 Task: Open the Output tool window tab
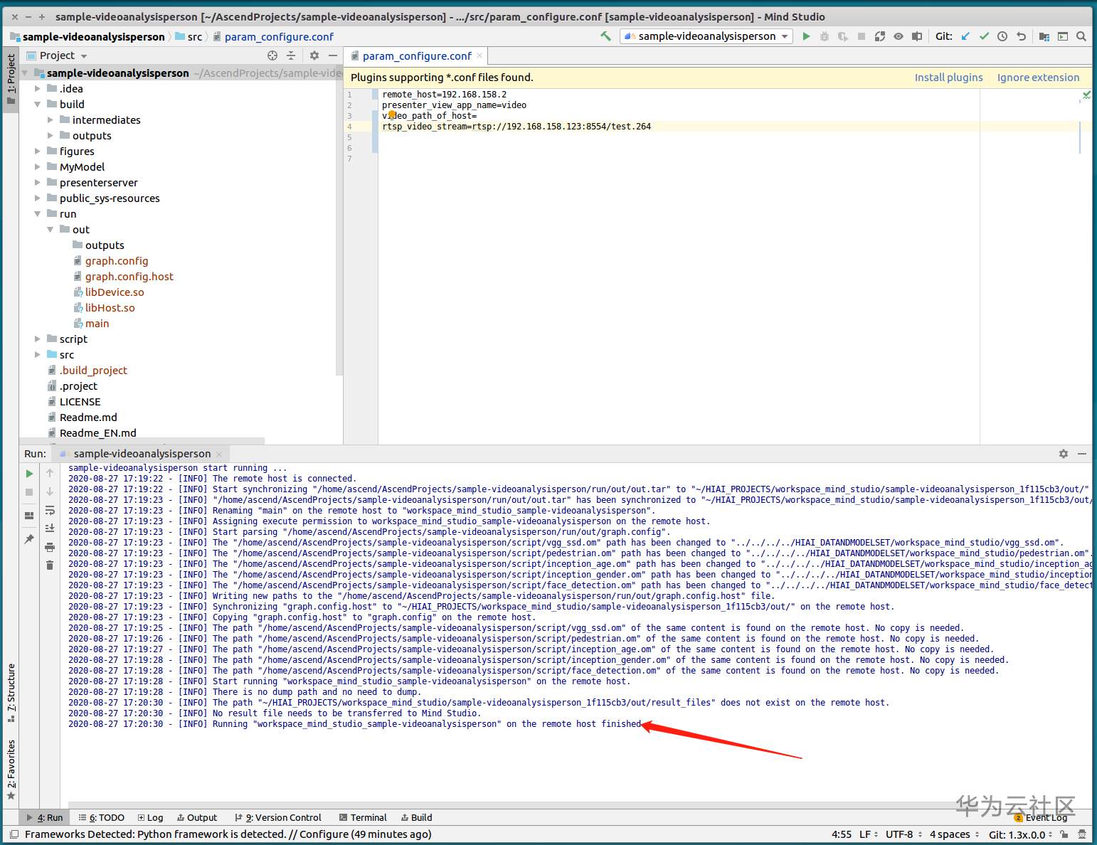pos(197,818)
